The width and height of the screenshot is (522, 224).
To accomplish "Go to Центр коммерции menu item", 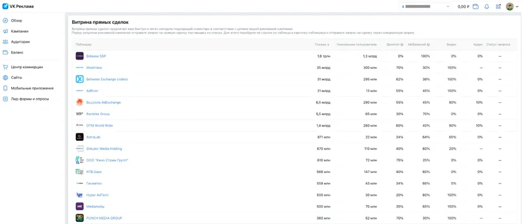I will pos(27,67).
